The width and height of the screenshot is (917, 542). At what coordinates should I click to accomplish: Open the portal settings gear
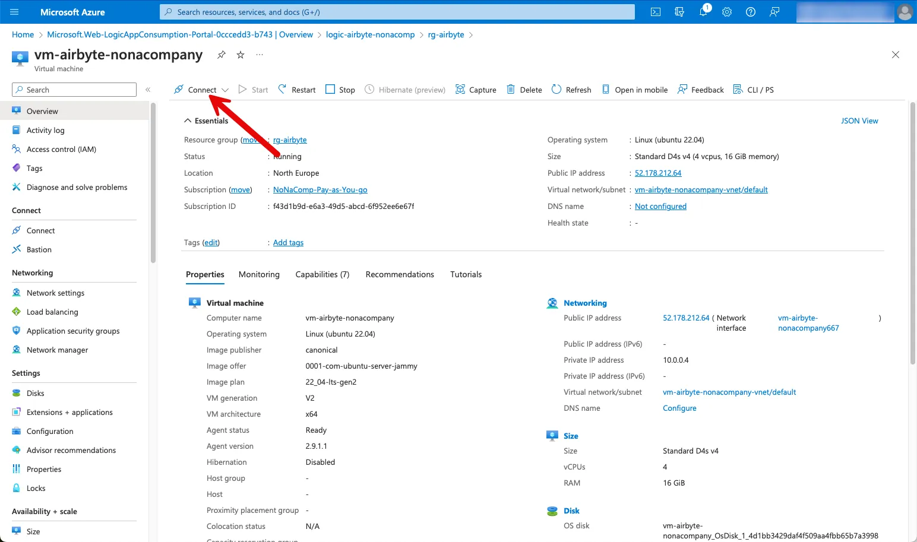tap(727, 12)
